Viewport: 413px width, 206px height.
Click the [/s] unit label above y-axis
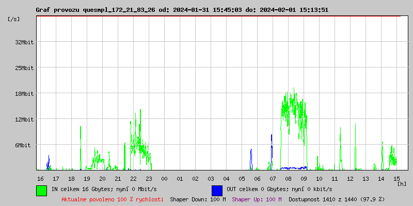[14, 19]
